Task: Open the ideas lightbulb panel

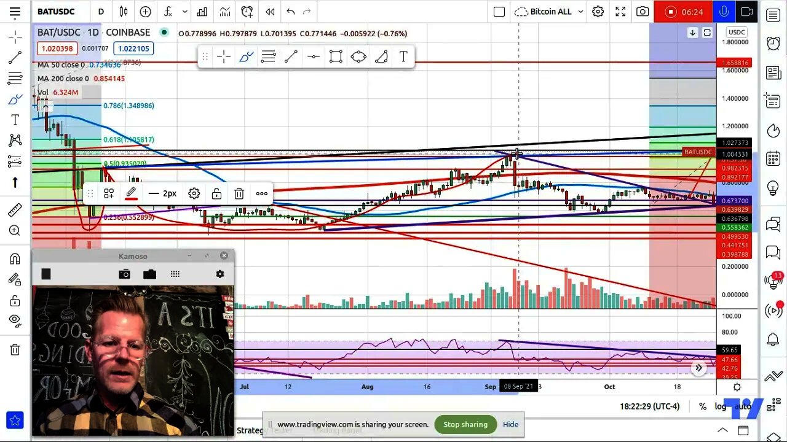Action: pos(773,188)
